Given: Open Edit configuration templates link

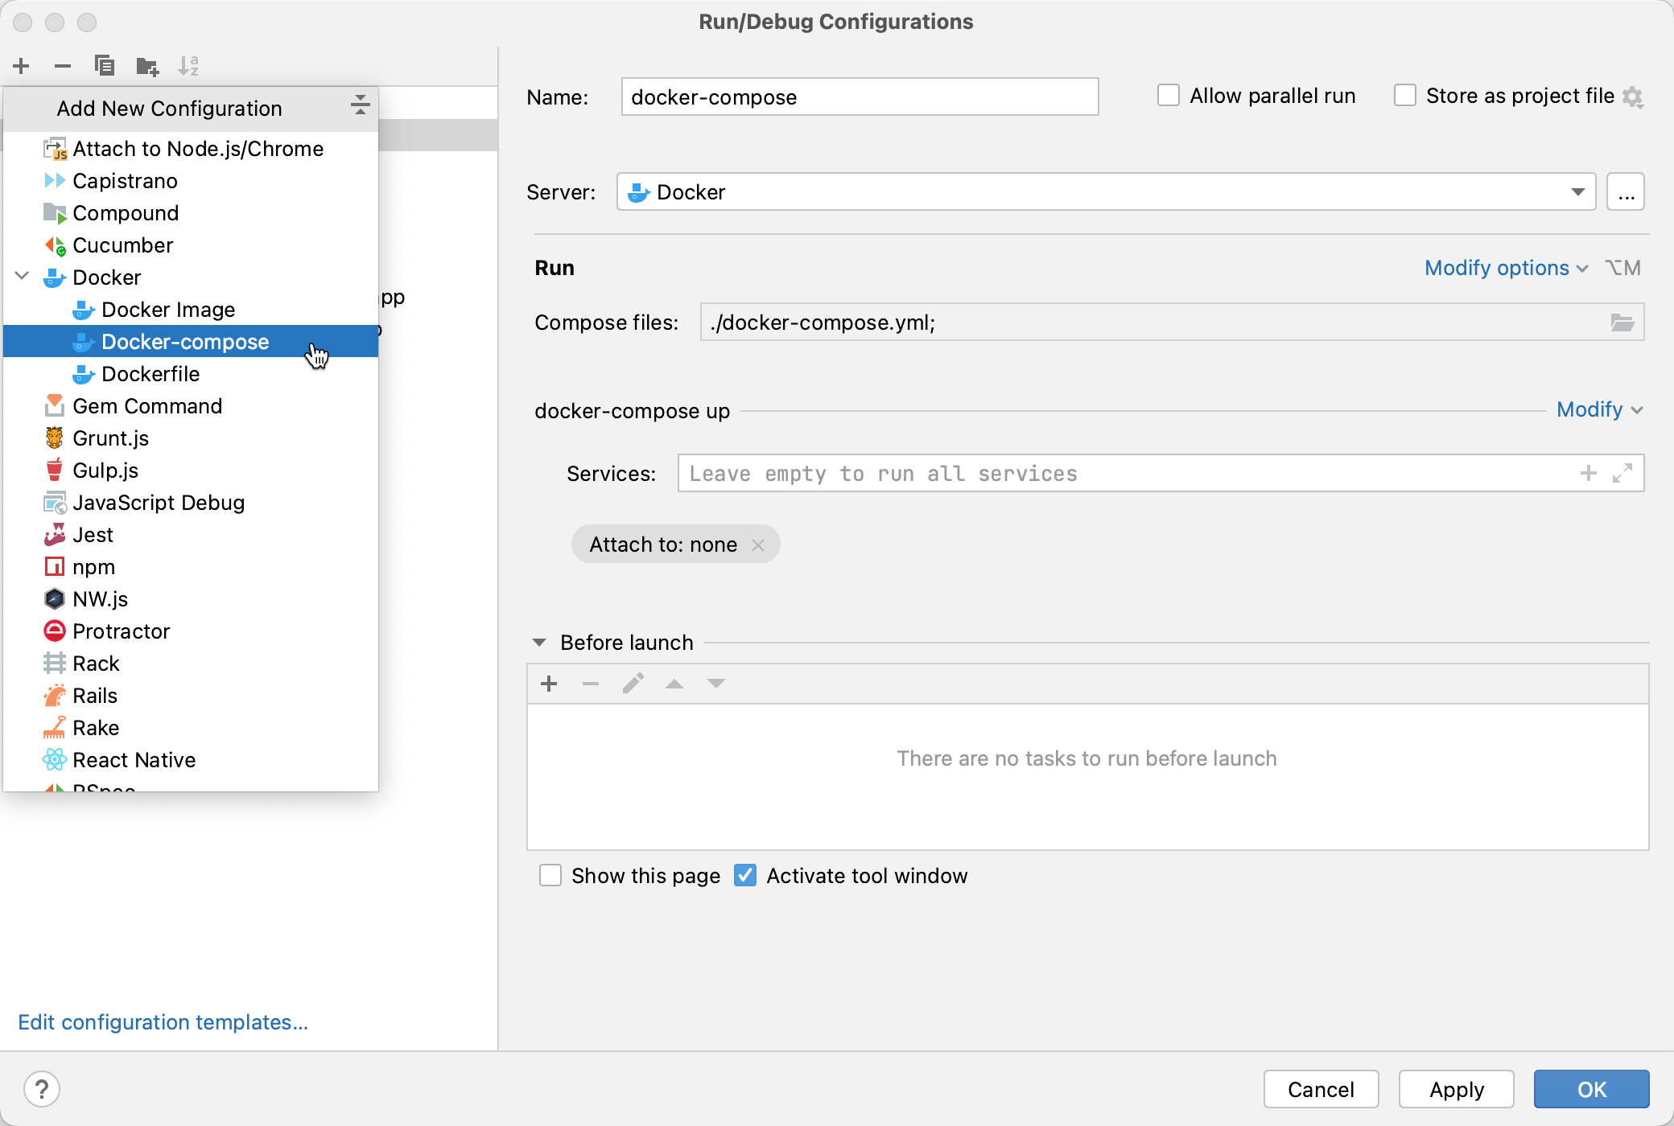Looking at the screenshot, I should (163, 1021).
